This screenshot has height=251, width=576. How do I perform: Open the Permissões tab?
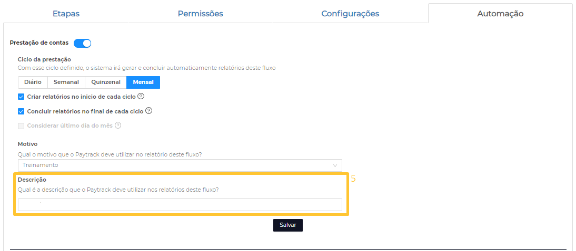[x=200, y=14]
